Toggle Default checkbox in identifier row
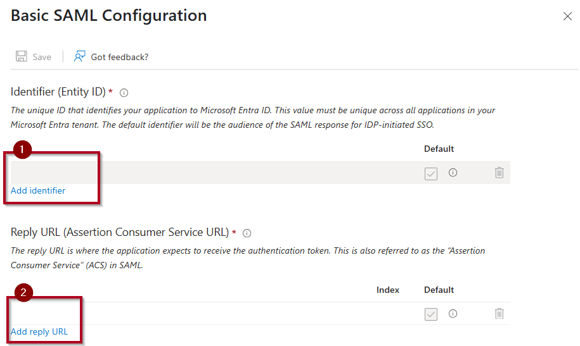This screenshot has width=580, height=346. [431, 173]
